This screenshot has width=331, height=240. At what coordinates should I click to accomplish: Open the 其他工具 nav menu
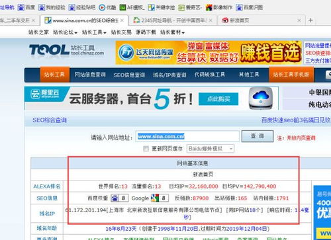(x=249, y=75)
